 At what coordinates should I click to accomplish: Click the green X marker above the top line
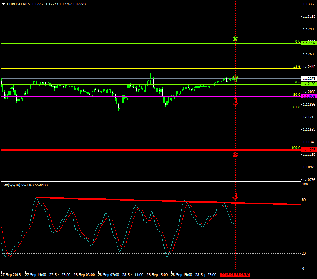coord(235,39)
